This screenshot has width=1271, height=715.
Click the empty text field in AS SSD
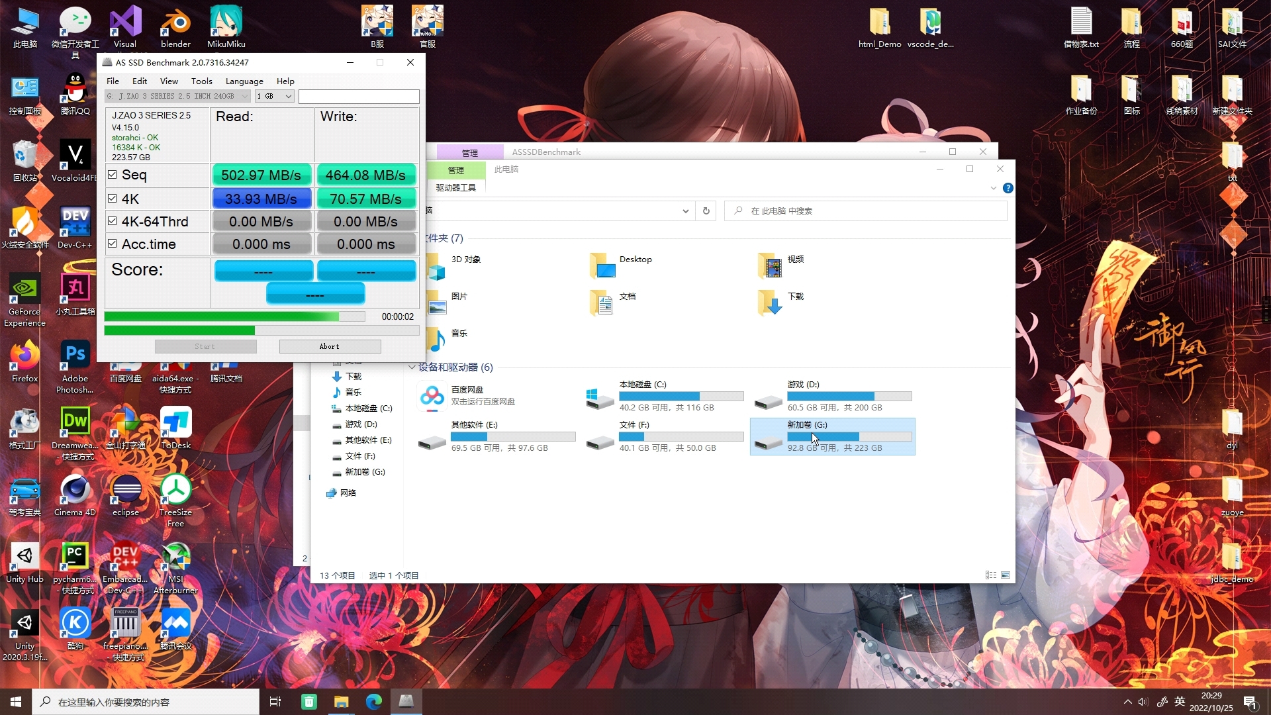click(x=359, y=97)
